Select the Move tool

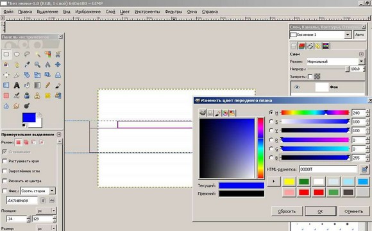click(58, 65)
